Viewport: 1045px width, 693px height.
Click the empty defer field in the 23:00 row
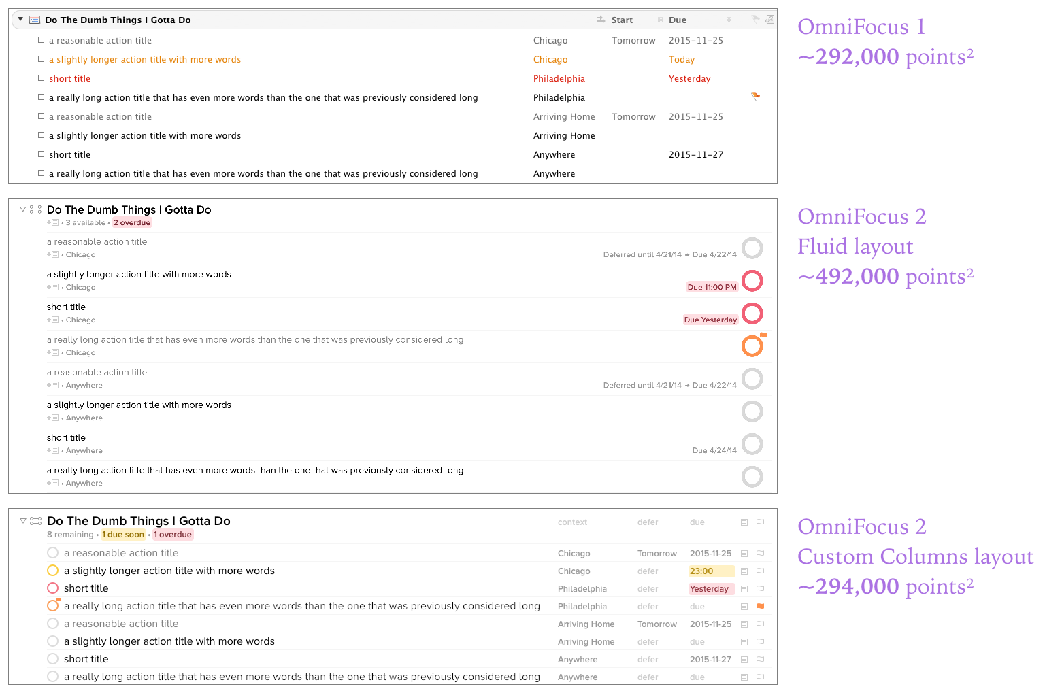coord(648,571)
